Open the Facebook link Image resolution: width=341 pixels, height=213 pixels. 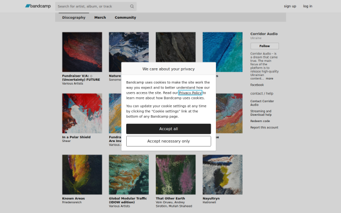(257, 85)
